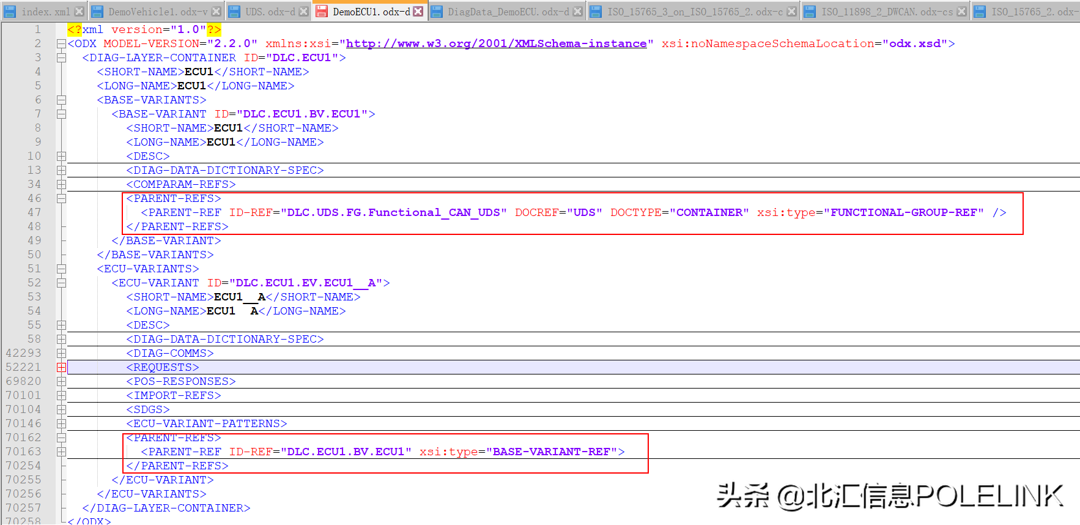This screenshot has width=1080, height=525.
Task: Click line number 1 in the margin
Action: tap(38, 29)
